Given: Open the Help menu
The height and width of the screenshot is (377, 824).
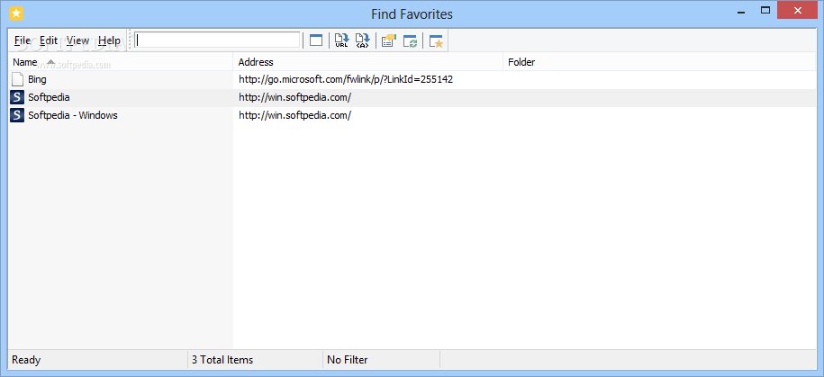Looking at the screenshot, I should (109, 40).
